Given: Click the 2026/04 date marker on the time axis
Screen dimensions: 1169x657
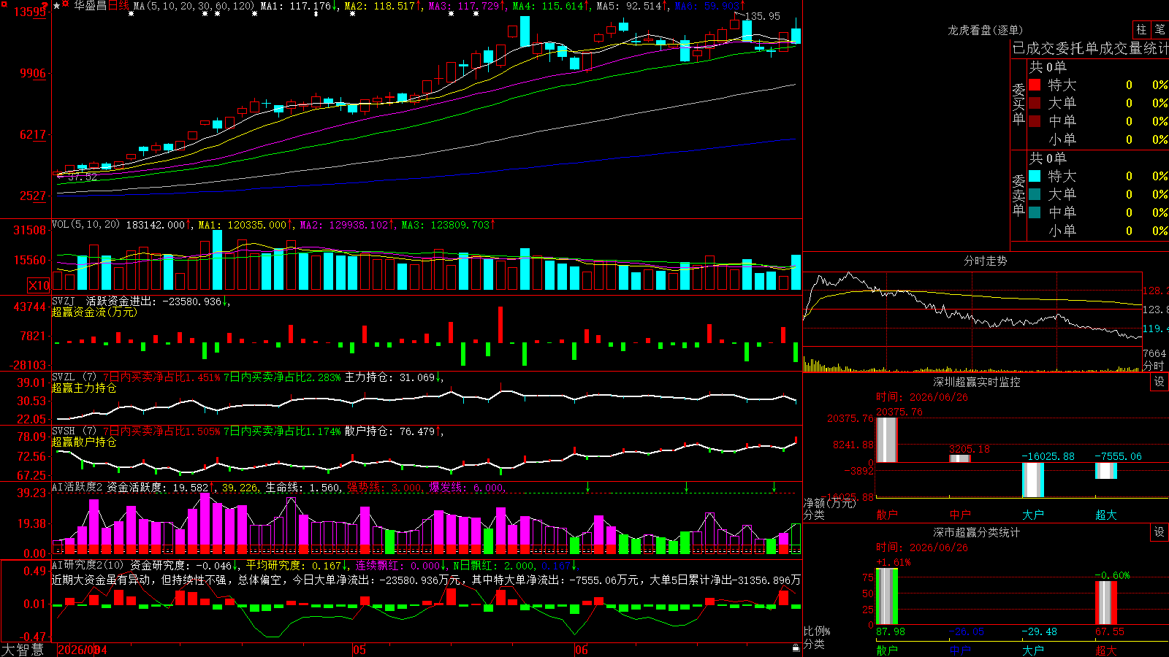Looking at the screenshot, I should click(82, 650).
